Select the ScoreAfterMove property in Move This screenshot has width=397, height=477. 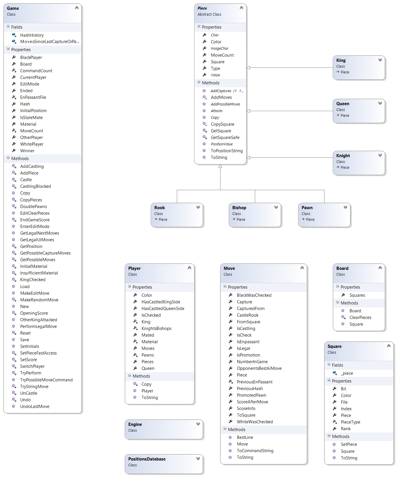[252, 402]
